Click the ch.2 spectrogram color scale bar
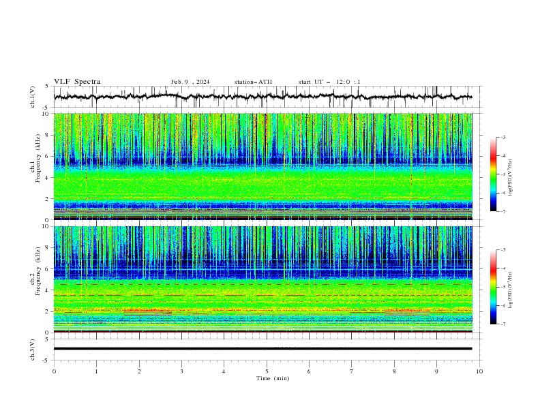540x417 pixels. [493, 287]
